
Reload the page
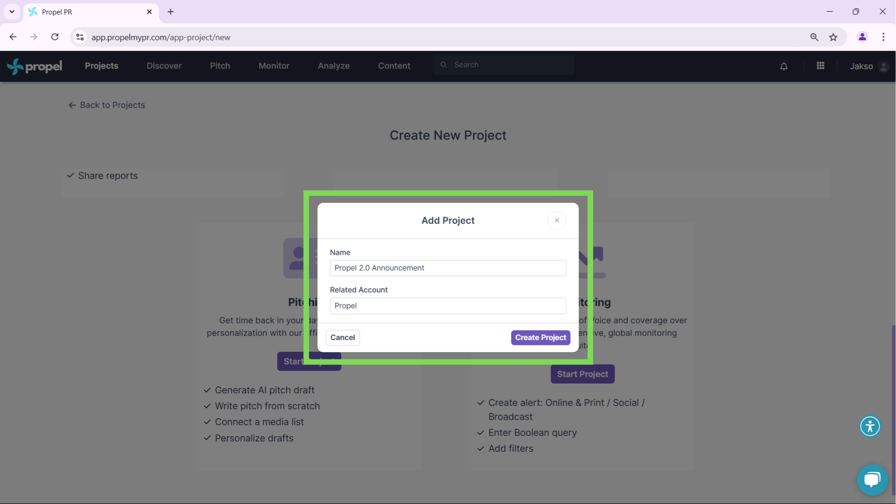[55, 37]
